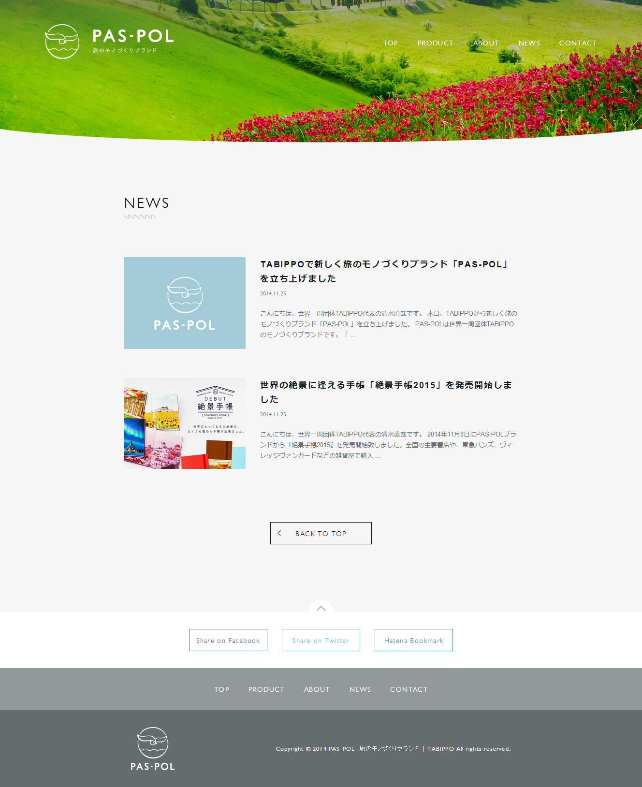Click Share on Facebook button

[x=228, y=640]
